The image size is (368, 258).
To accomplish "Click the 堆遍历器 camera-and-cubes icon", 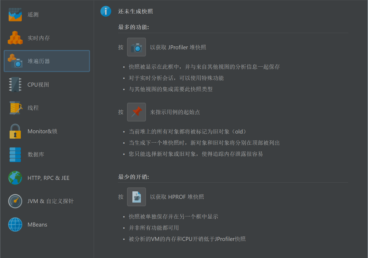I will pyautogui.click(x=15, y=61).
